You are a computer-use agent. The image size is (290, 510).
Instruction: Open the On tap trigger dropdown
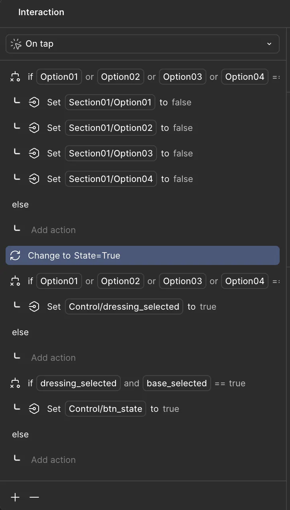pyautogui.click(x=142, y=44)
